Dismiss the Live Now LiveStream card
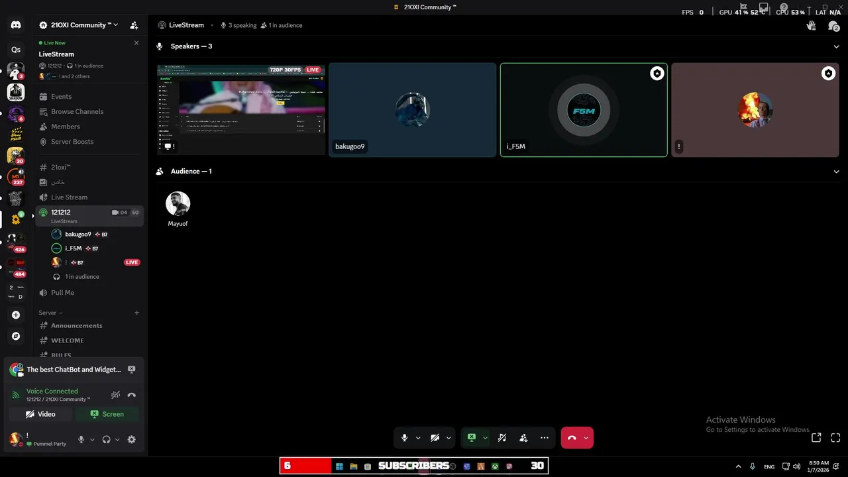 [136, 43]
